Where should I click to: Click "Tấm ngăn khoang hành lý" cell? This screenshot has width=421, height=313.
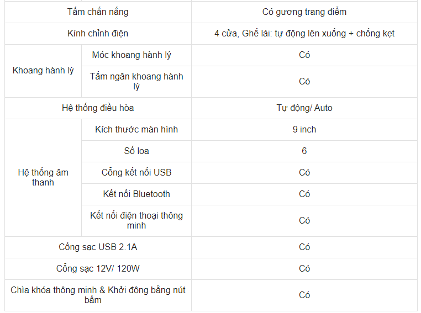136,81
